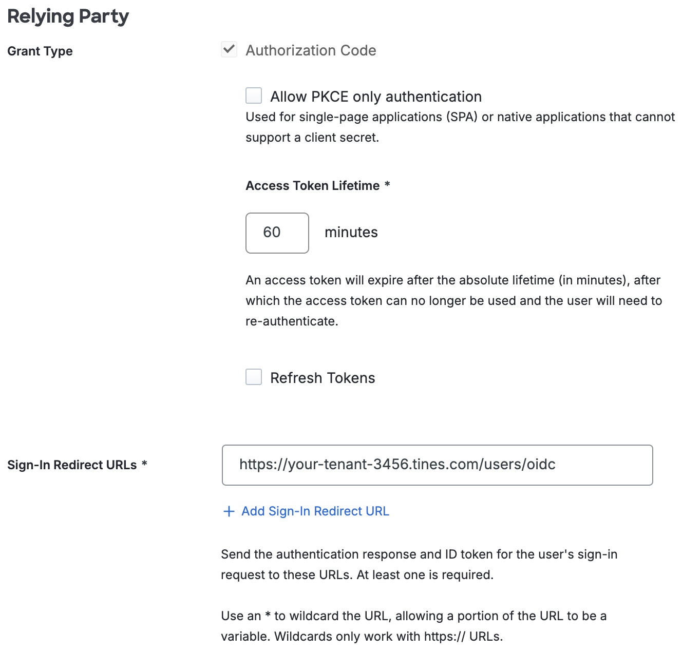The image size is (682, 652).
Task: Toggle the Allow PKCE only authentication checkbox
Action: [254, 95]
